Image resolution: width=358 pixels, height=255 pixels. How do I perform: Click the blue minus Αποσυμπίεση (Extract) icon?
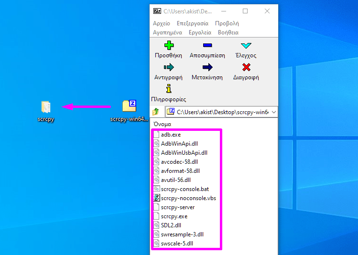(x=207, y=45)
